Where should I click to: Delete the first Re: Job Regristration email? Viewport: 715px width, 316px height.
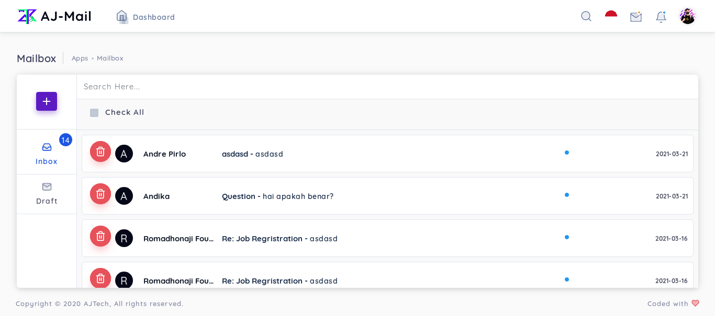100,236
